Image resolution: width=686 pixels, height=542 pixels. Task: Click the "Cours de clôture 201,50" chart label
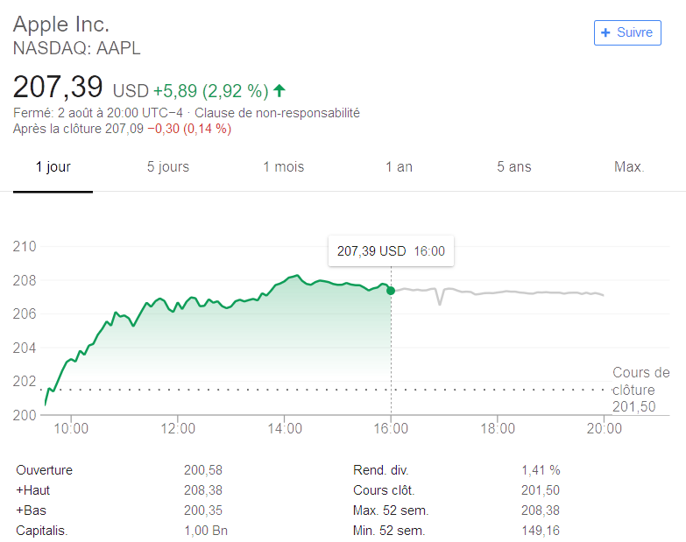click(640, 390)
